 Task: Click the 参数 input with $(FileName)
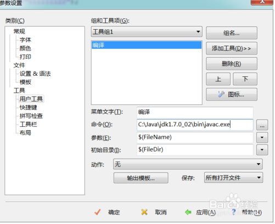point(195,137)
